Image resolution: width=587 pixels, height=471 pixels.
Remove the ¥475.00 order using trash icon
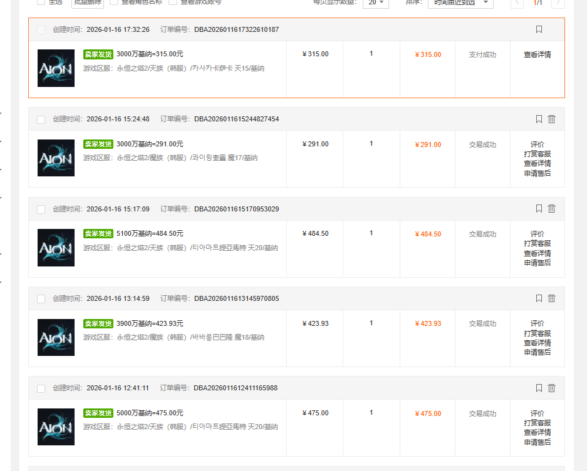551,388
